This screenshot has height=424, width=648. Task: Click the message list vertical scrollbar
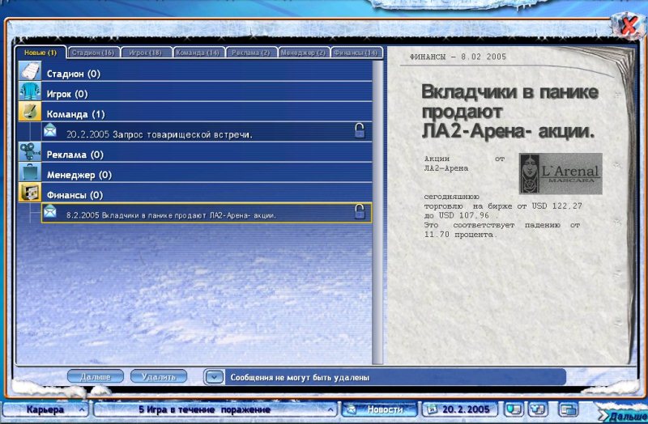click(x=377, y=210)
